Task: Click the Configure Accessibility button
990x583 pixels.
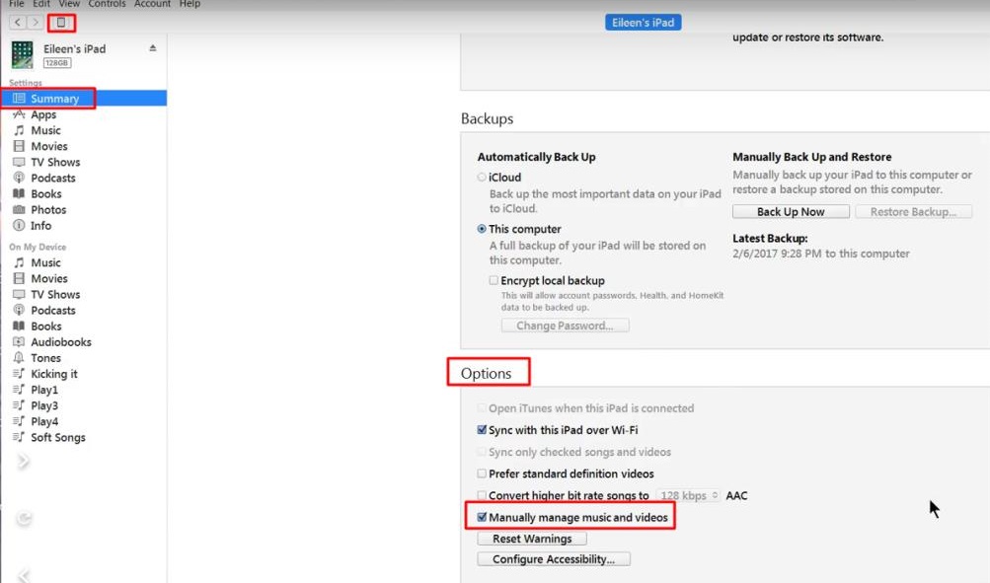Action: pyautogui.click(x=554, y=559)
